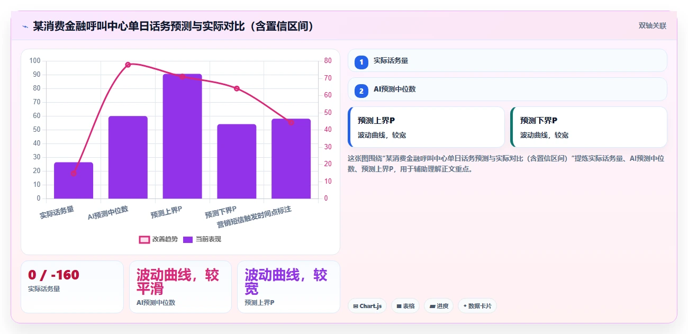Click the 改善趋势 legend color box
This screenshot has width=688, height=334.
(x=144, y=240)
